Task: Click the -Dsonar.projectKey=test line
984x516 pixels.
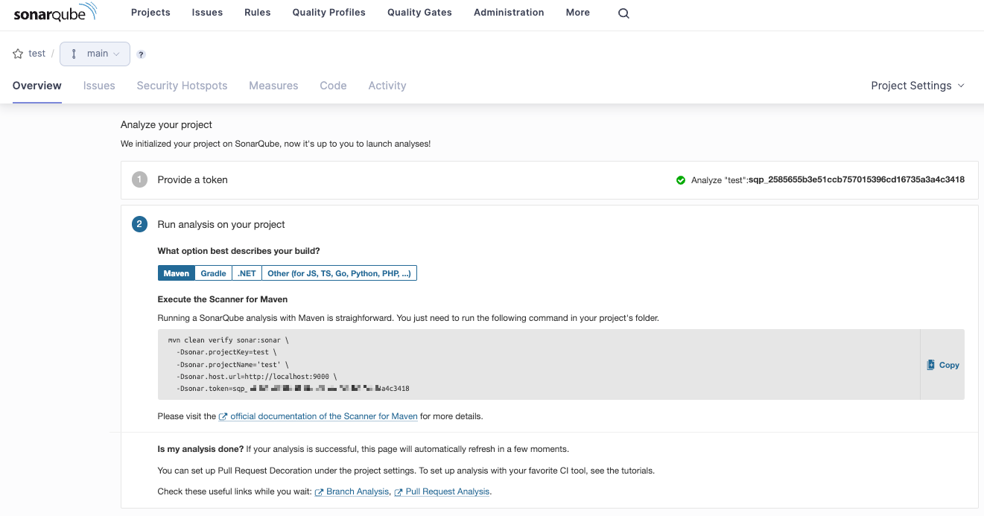Action: click(226, 351)
